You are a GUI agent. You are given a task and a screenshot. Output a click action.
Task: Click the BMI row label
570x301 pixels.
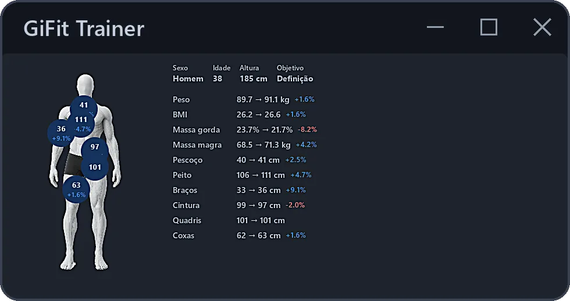click(x=180, y=114)
